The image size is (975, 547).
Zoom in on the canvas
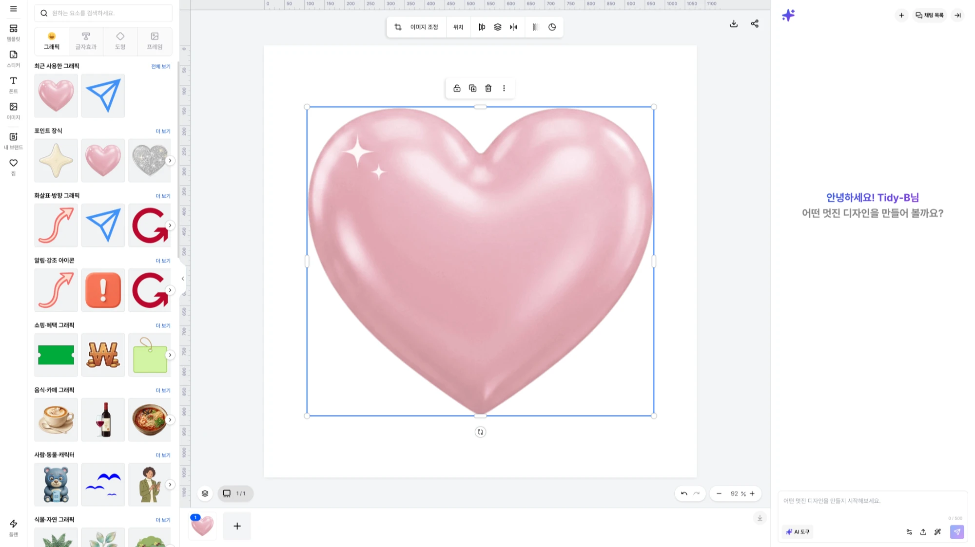click(752, 493)
